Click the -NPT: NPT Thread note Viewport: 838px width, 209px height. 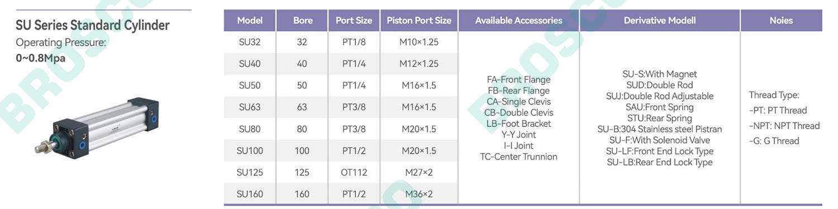(x=784, y=126)
